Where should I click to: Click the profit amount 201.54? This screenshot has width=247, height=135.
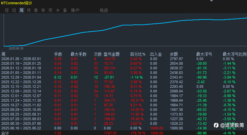pyautogui.click(x=109, y=68)
